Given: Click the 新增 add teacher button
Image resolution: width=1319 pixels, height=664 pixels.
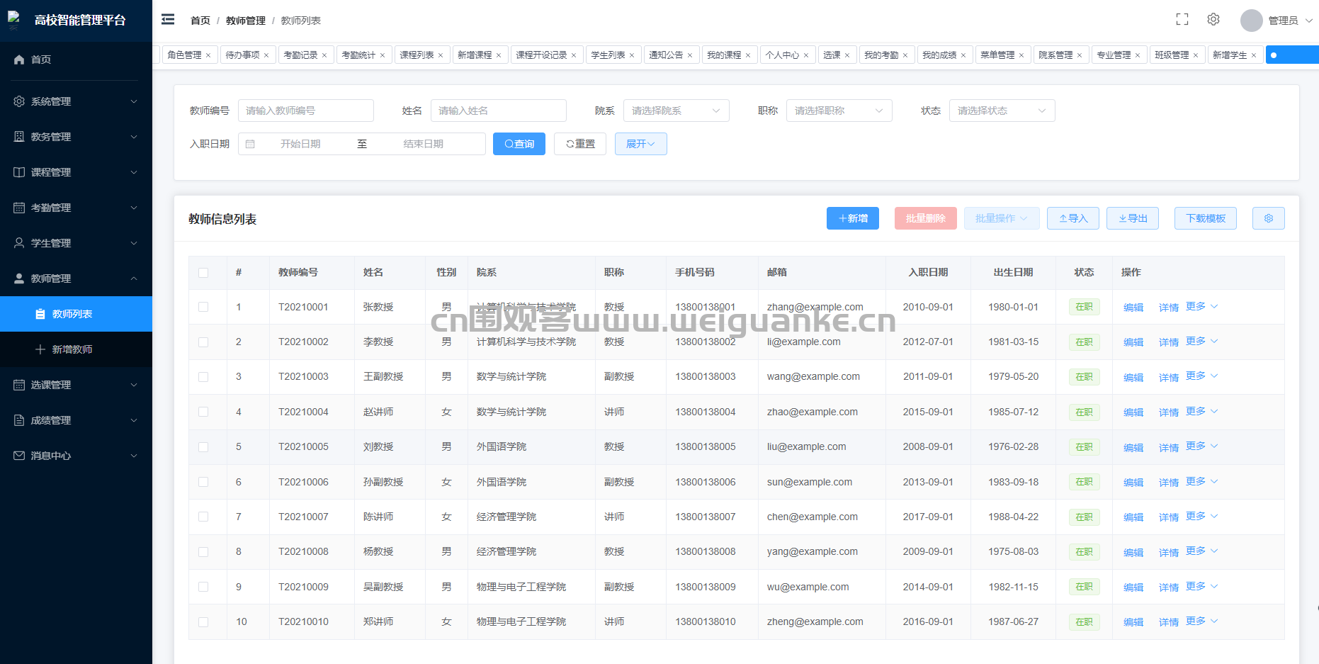Looking at the screenshot, I should (852, 218).
